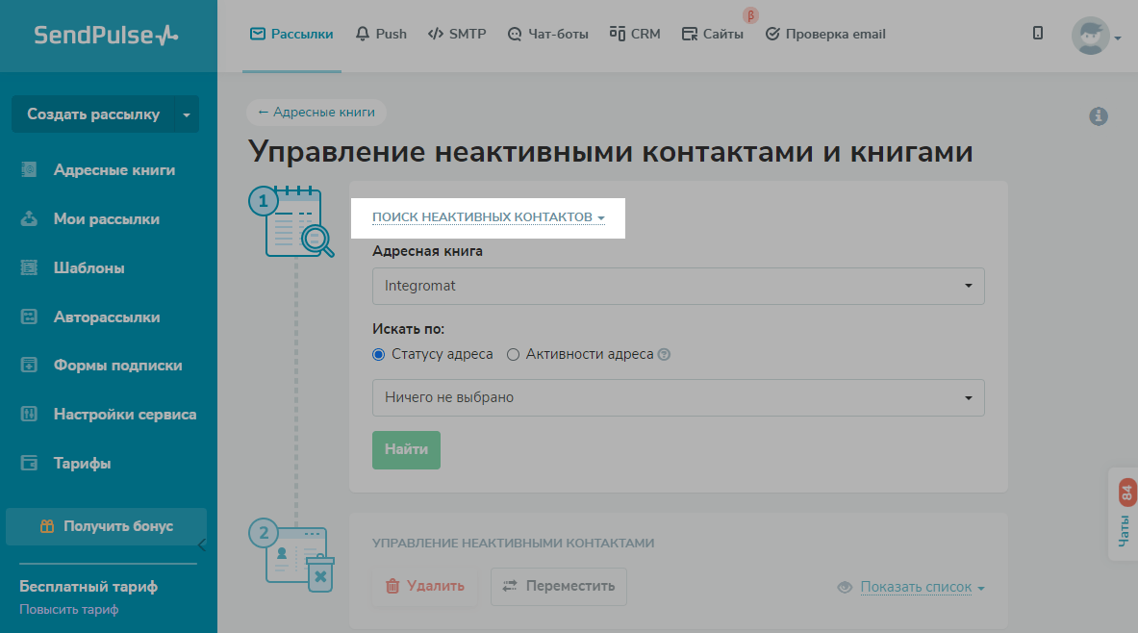Select the Статусу адреса radio button
The width and height of the screenshot is (1138, 633).
coord(378,354)
